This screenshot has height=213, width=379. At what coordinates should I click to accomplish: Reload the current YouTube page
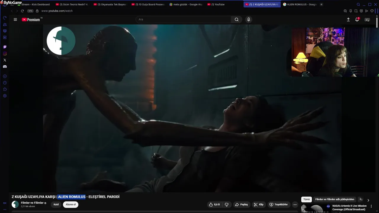22,11
